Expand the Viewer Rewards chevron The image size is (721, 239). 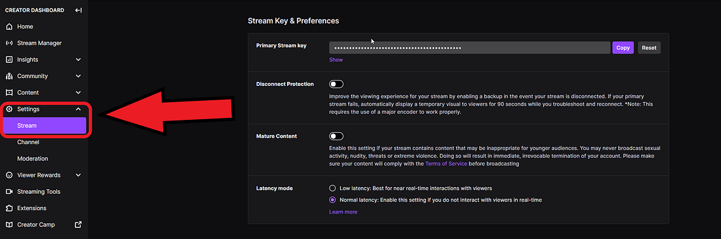[x=78, y=175]
